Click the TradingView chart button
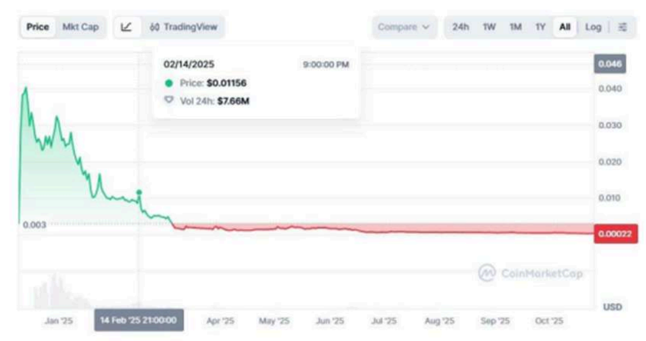The image size is (646, 341). click(x=183, y=27)
